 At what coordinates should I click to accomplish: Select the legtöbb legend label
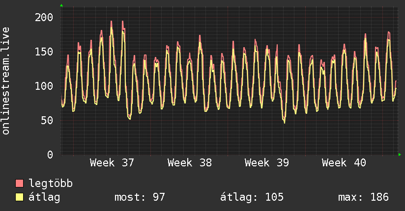pos(51,184)
